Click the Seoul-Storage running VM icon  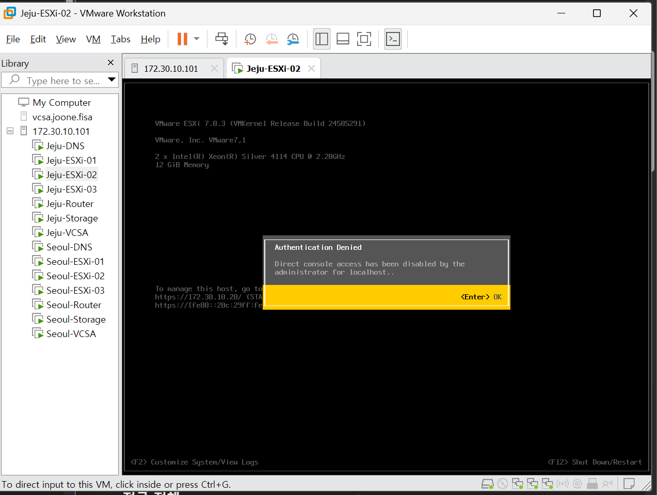click(38, 319)
